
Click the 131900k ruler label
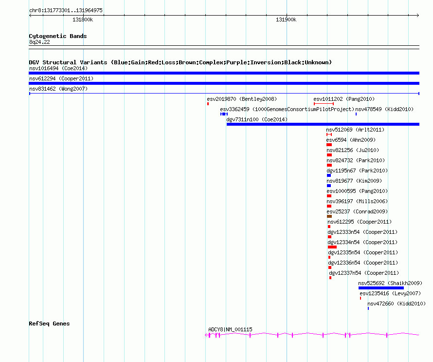286,19
